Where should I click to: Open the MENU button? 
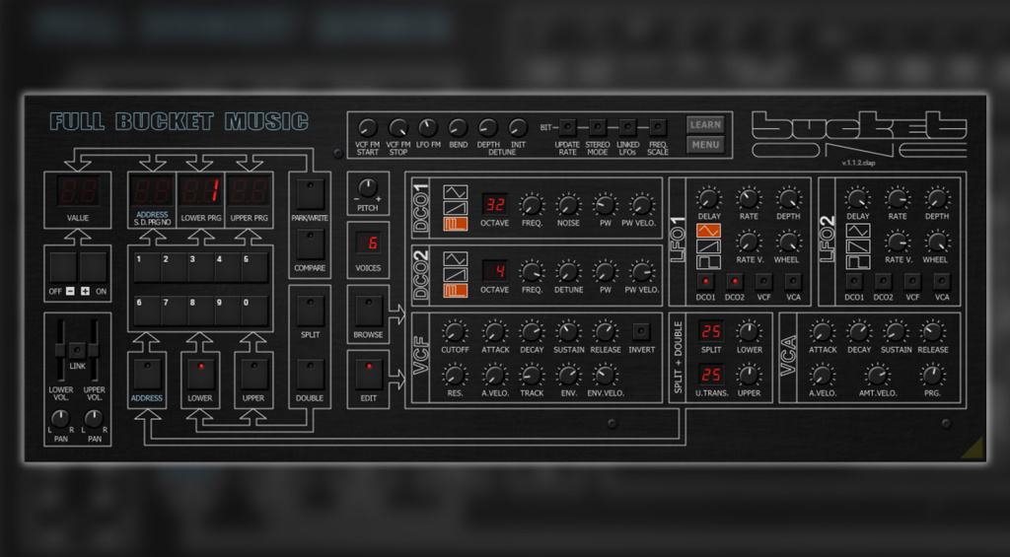(x=705, y=145)
